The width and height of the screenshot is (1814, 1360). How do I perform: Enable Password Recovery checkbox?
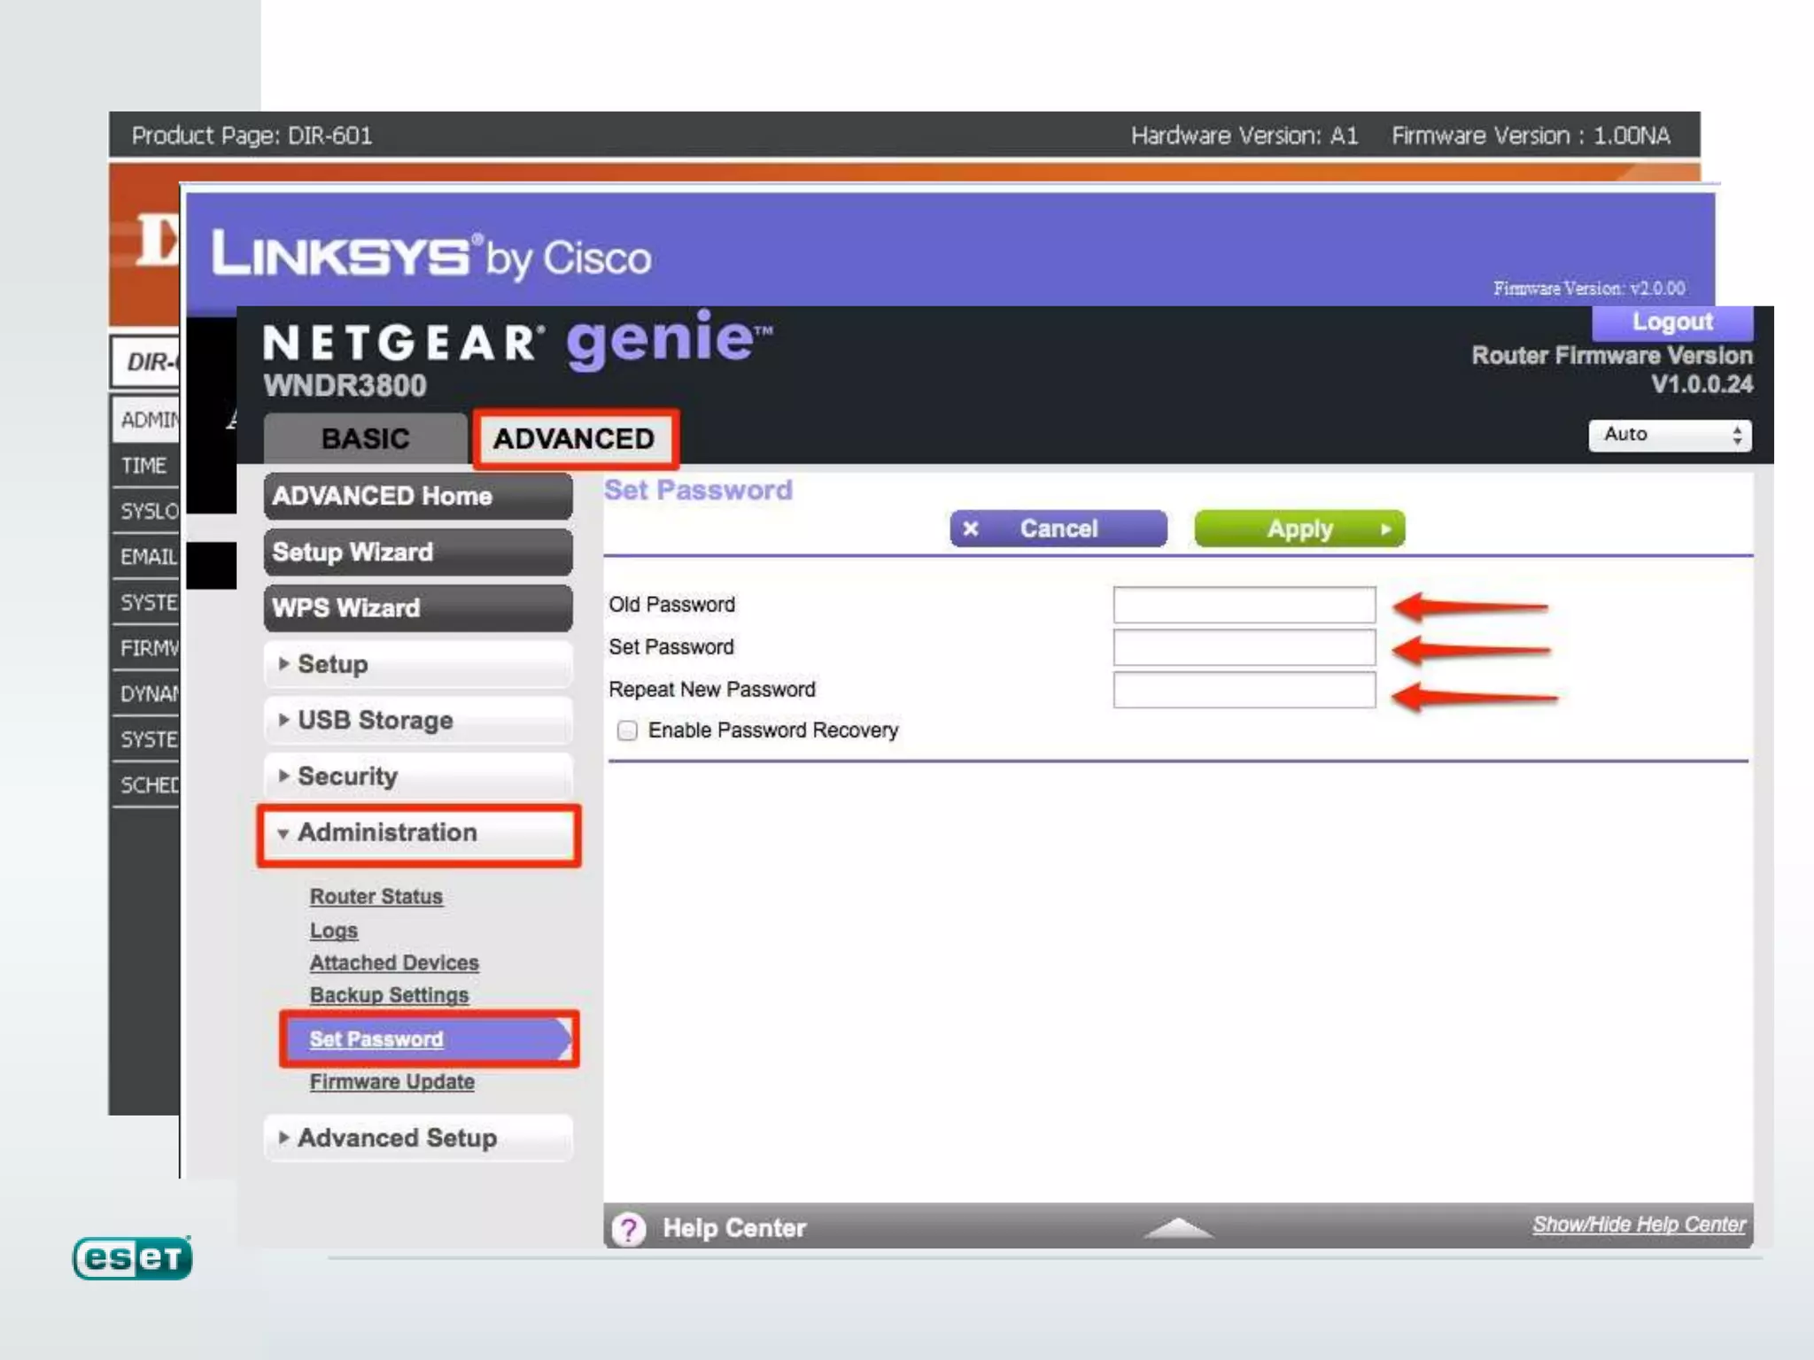[x=627, y=730]
